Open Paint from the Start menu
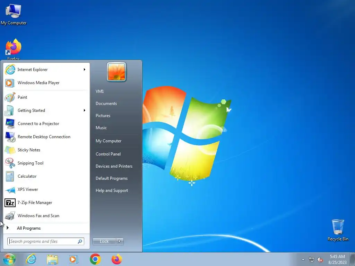The image size is (355, 266). coord(46,97)
